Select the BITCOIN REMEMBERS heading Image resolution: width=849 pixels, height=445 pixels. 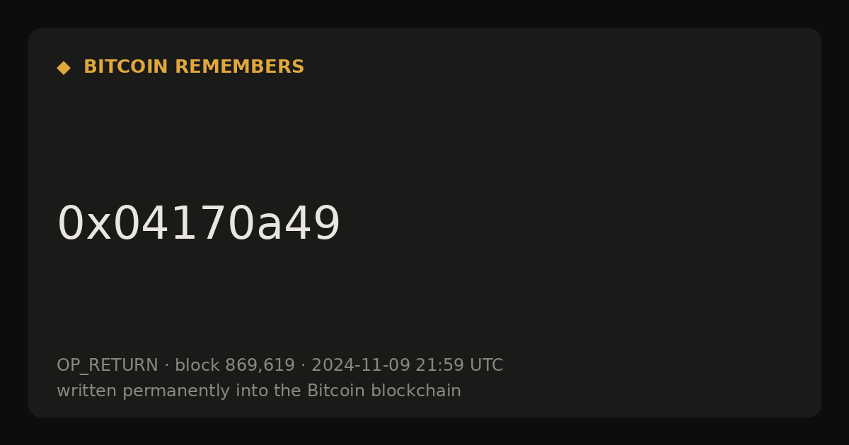194,67
